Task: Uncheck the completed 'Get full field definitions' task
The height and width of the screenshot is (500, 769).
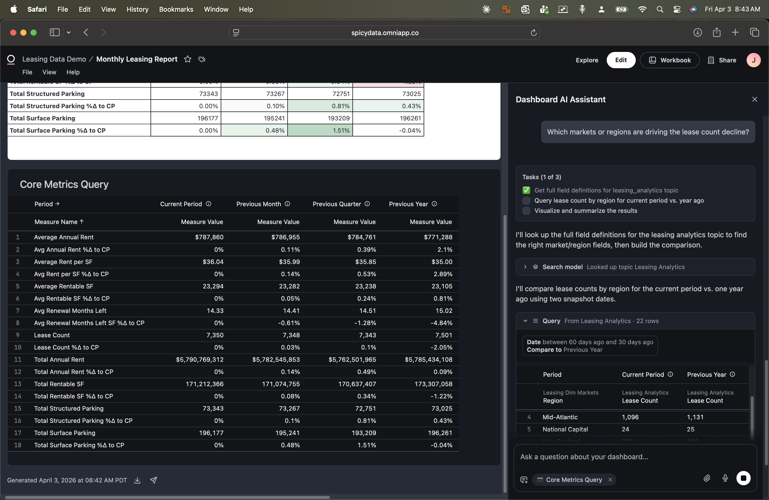Action: click(x=526, y=190)
